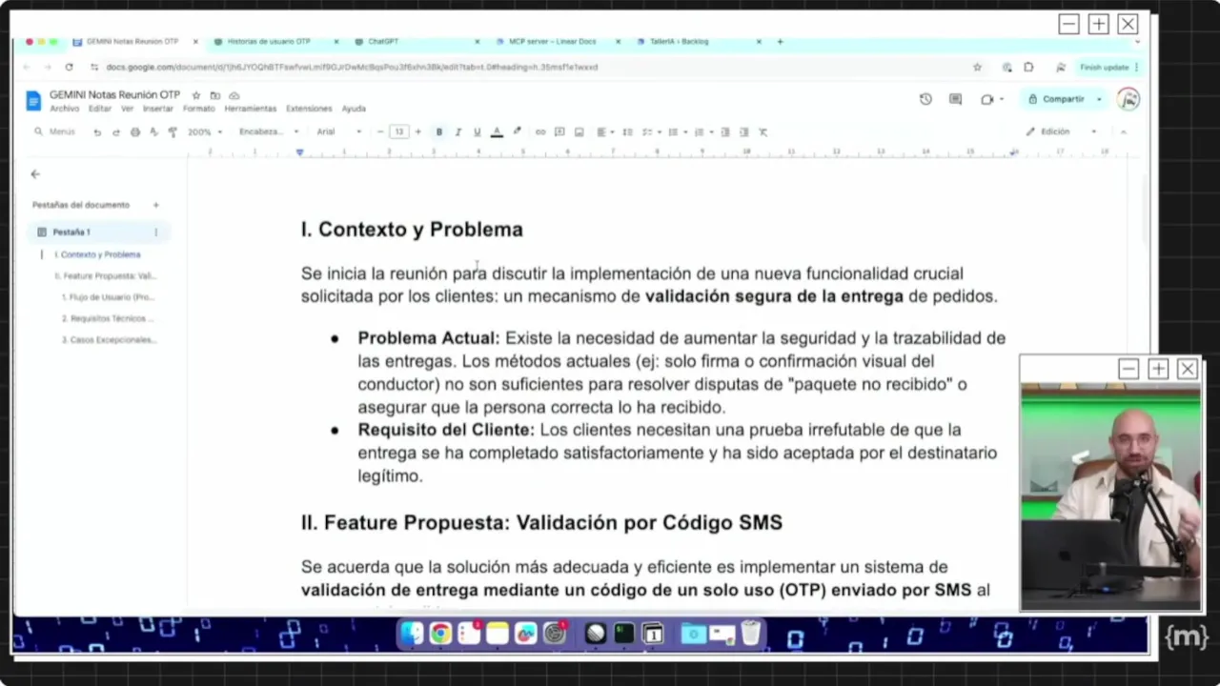Open the Extensiones menu

[309, 109]
